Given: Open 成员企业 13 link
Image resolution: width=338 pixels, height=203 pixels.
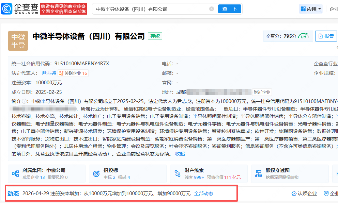Looking at the screenshot, I should coord(34,177).
